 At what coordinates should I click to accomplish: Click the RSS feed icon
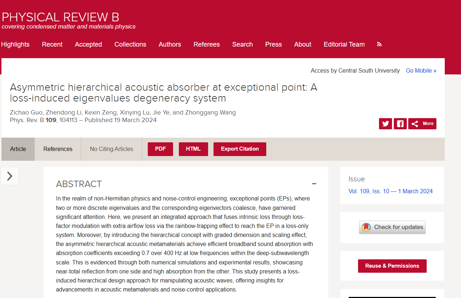coord(379,44)
